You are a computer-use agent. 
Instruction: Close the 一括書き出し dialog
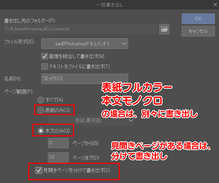click(215, 5)
